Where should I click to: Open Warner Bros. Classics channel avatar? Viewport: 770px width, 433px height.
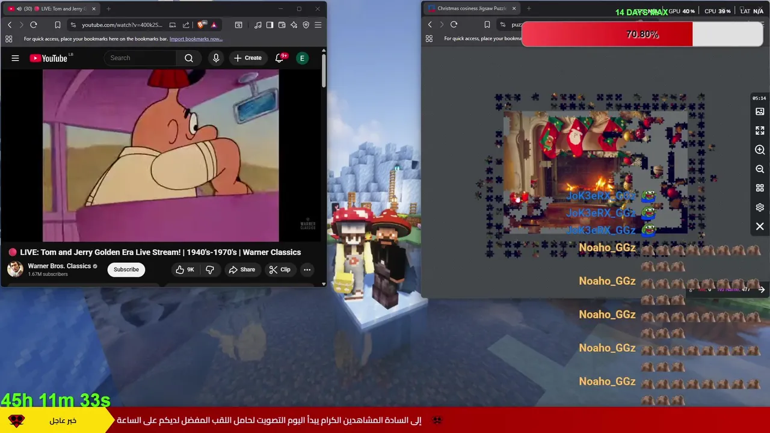pos(15,269)
